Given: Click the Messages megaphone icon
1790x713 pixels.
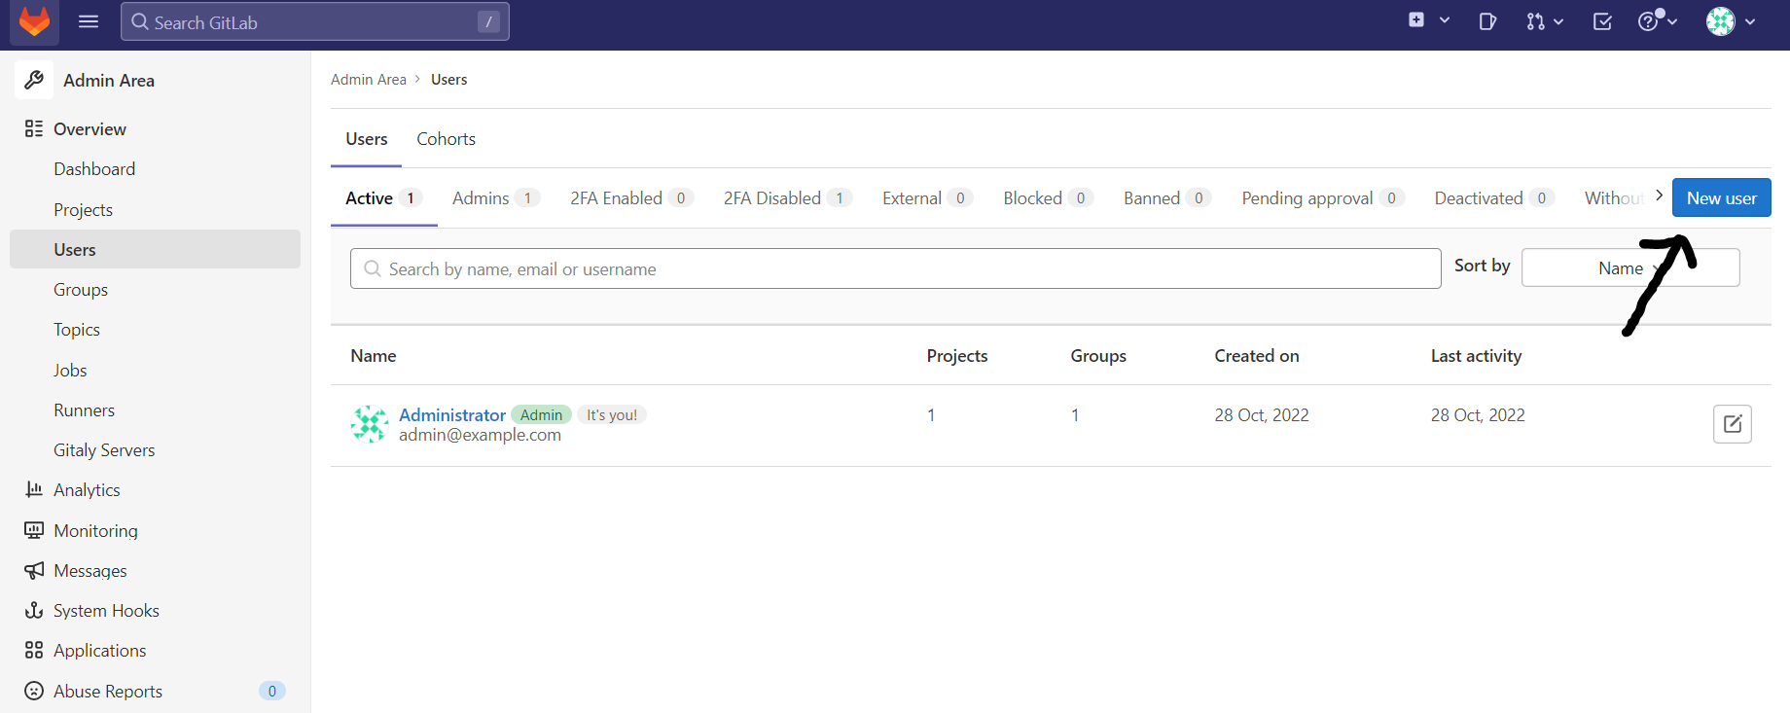Looking at the screenshot, I should 34,570.
